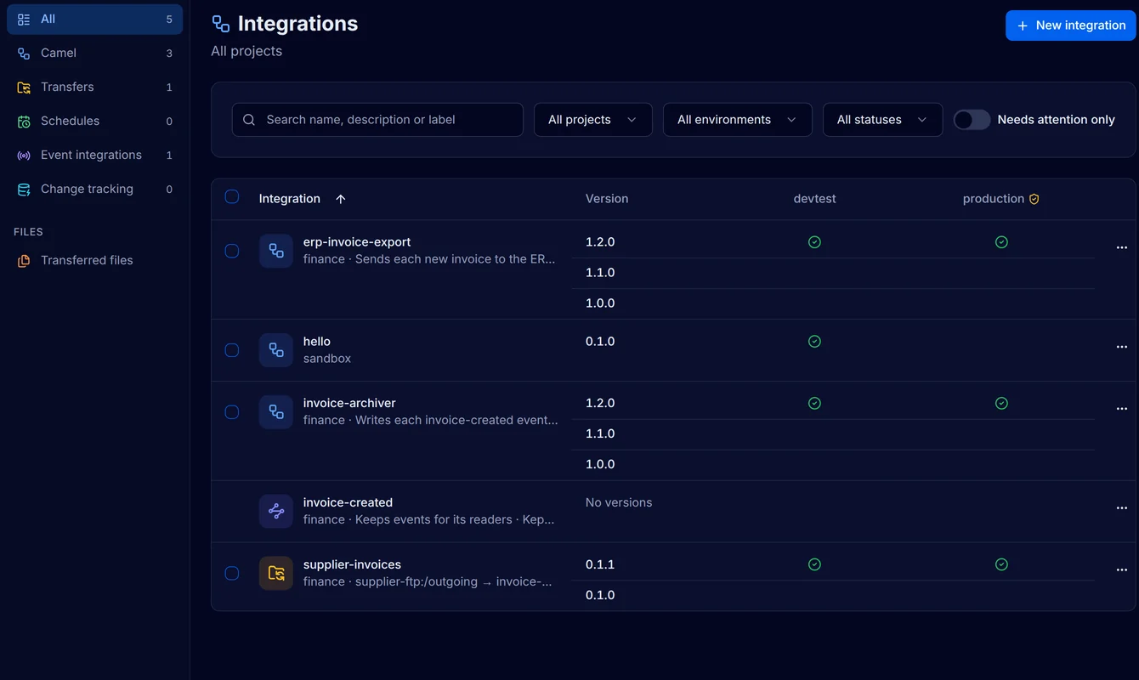
Task: Click the New integration button
Action: (1071, 25)
